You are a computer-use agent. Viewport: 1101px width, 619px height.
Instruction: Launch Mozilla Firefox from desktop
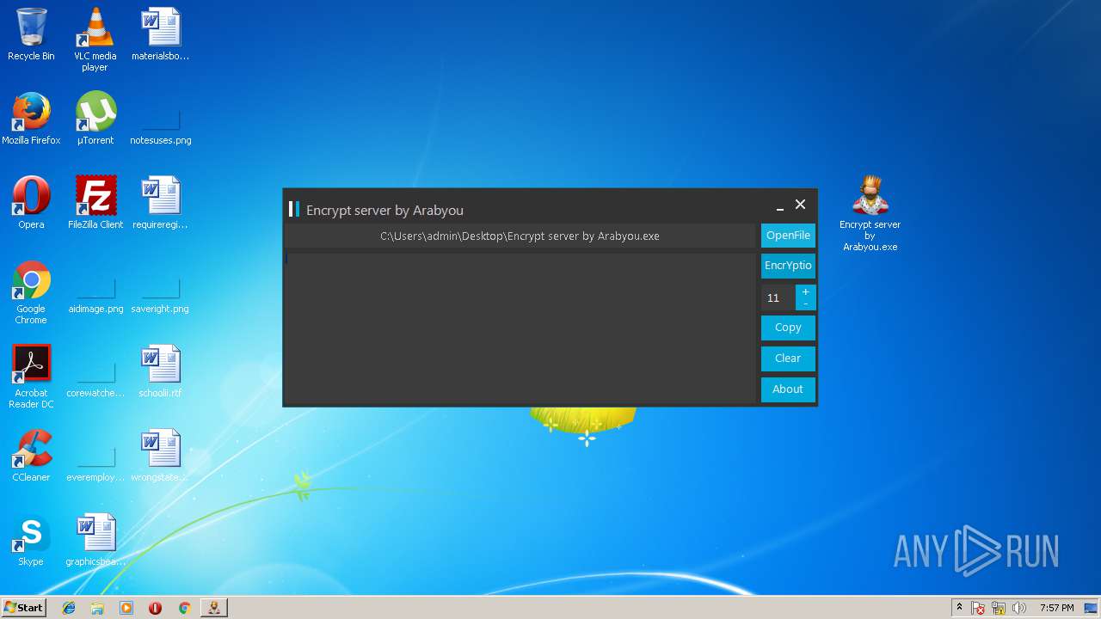click(31, 119)
